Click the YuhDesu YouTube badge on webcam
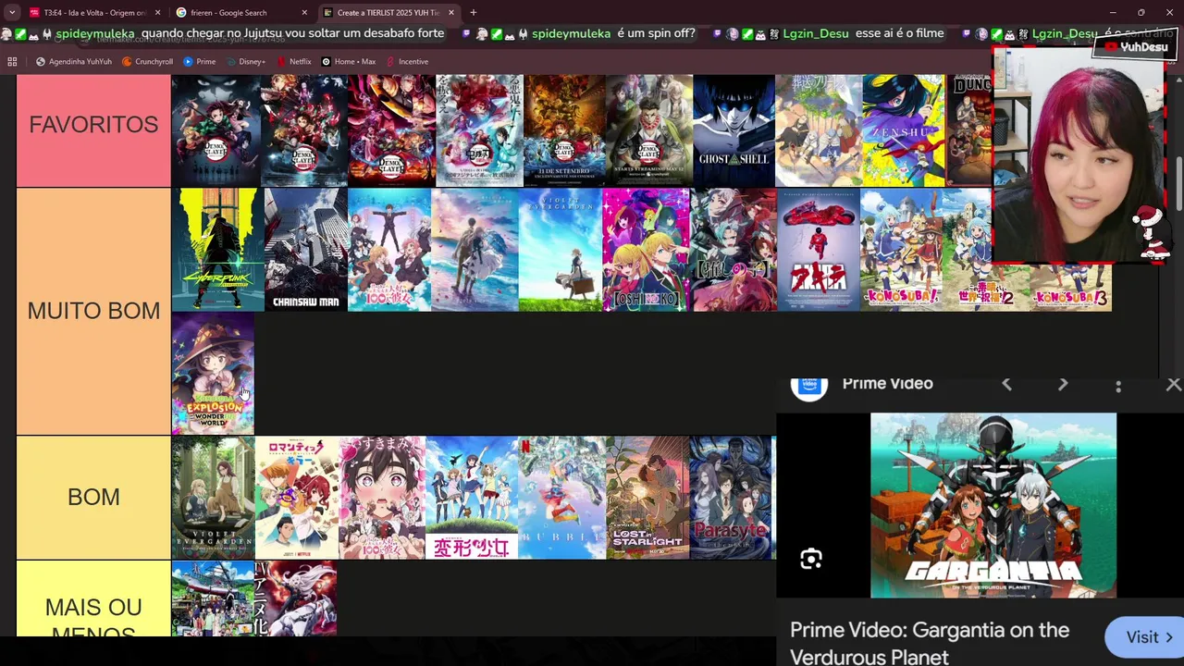The image size is (1184, 666). 1136,47
